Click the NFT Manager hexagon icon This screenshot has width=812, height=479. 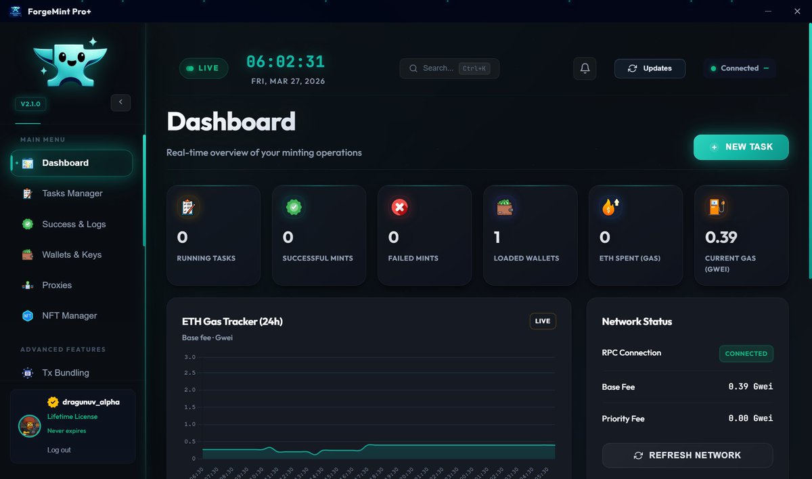pyautogui.click(x=28, y=316)
